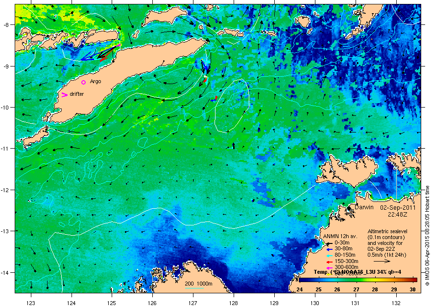Screen dimensions: 431x308
Task: Click the 150-300m depth label
Action: (x=346, y=262)
